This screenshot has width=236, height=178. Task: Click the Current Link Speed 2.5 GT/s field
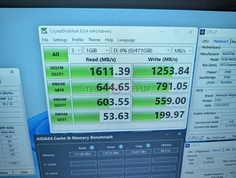[228, 126]
